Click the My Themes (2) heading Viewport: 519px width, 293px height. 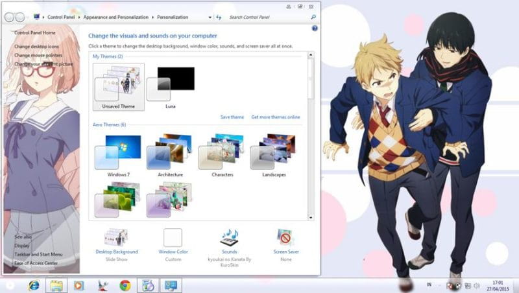coord(108,56)
